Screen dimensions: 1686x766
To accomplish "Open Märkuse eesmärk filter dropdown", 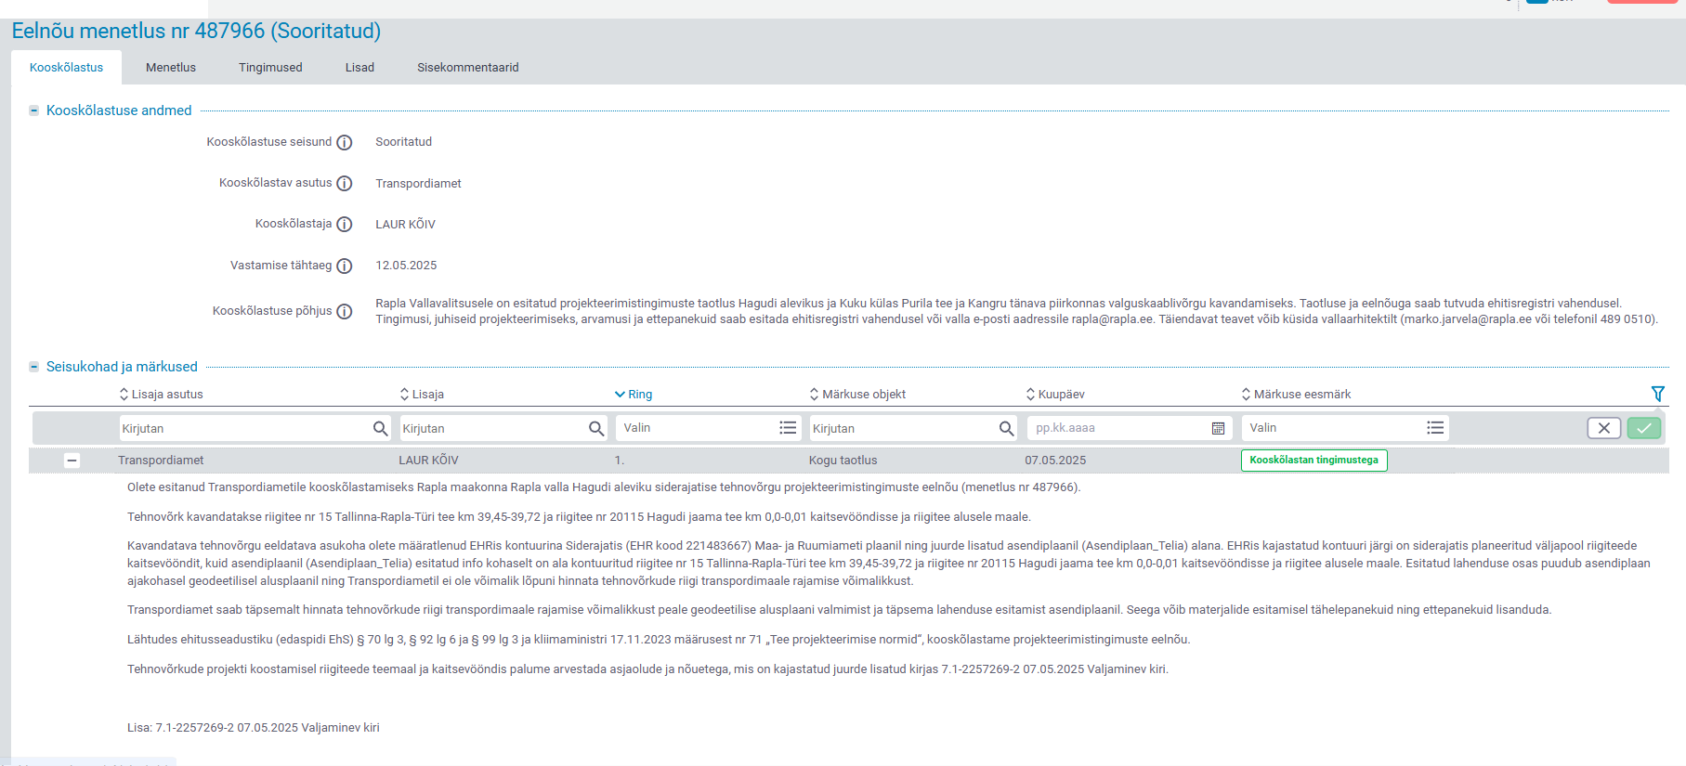I will (x=1435, y=428).
